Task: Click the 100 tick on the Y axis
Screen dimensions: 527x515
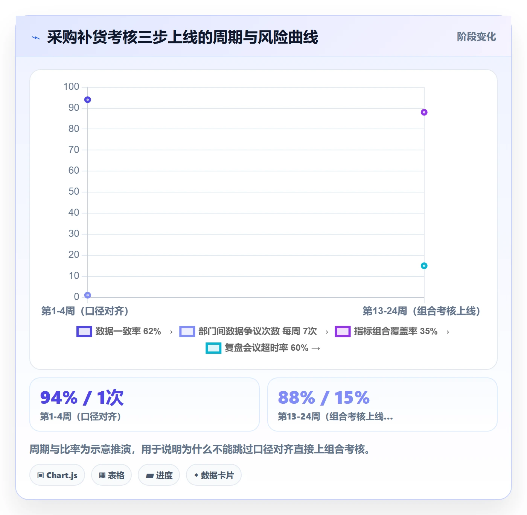Action: point(71,87)
